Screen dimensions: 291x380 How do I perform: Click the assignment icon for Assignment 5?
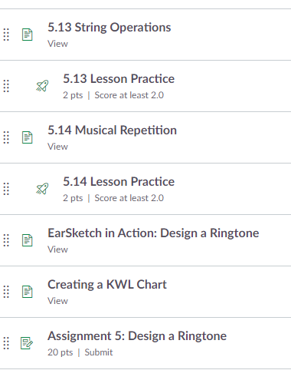[x=27, y=343]
